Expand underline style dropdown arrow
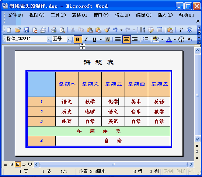Screen dimensions: 202x177 pos(101,39)
